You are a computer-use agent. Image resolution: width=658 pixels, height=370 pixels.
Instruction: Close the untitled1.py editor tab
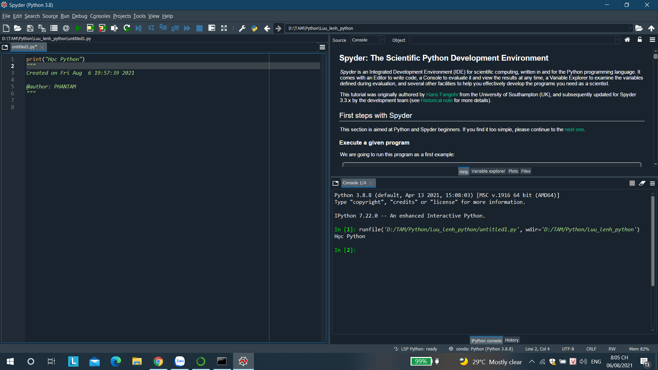(42, 47)
